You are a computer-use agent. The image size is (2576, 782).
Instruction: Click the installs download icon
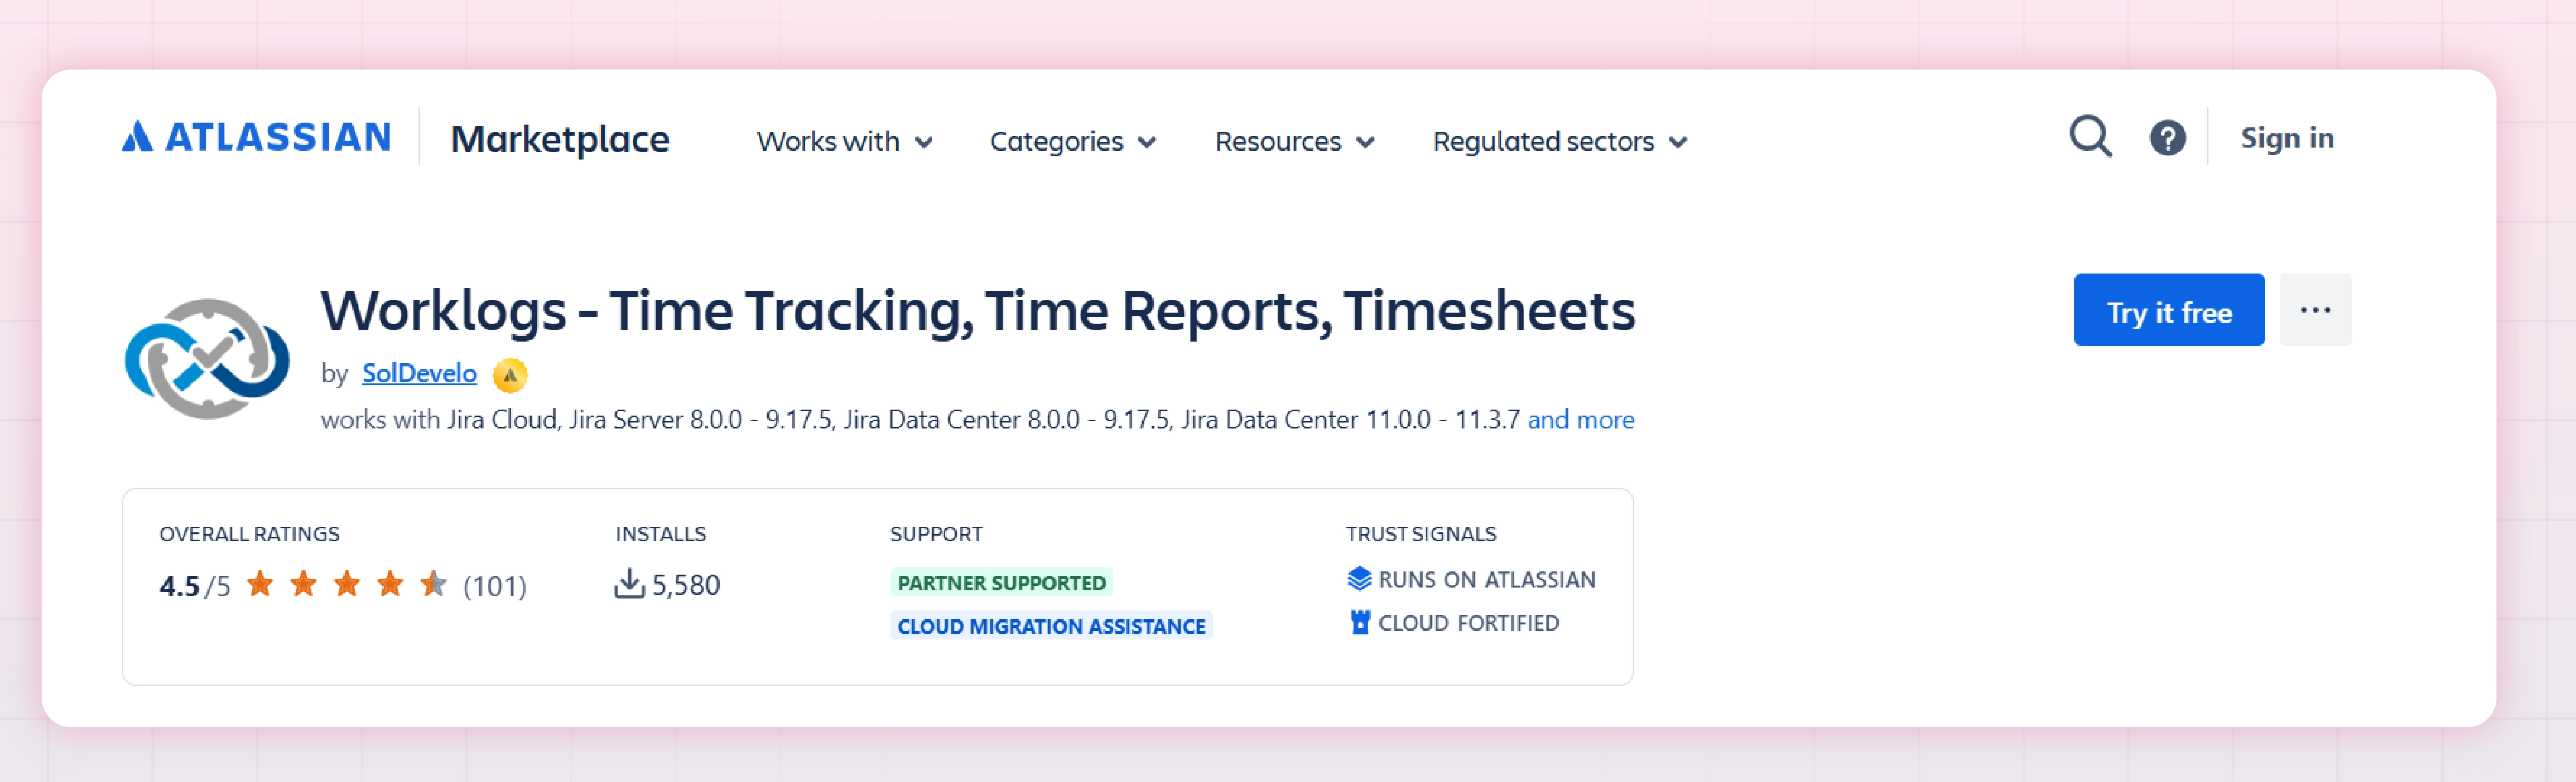pyautogui.click(x=629, y=583)
